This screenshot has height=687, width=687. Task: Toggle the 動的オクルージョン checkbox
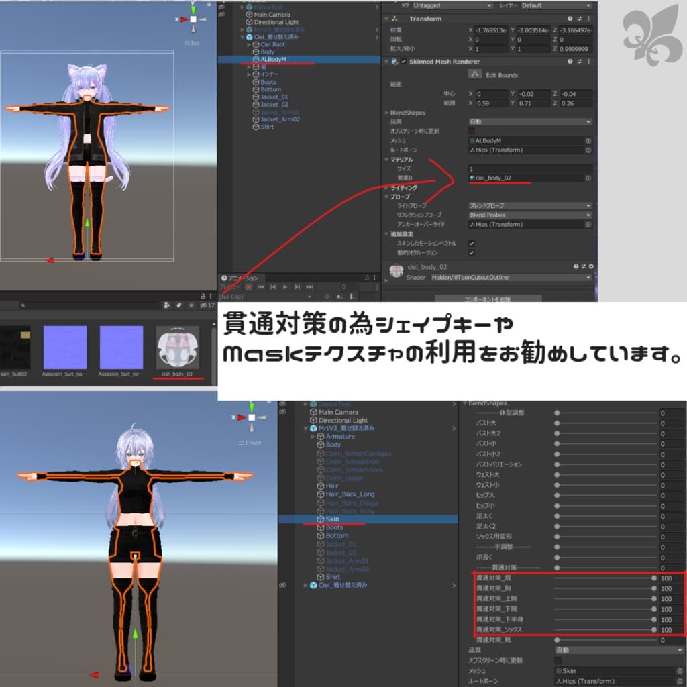[x=472, y=252]
